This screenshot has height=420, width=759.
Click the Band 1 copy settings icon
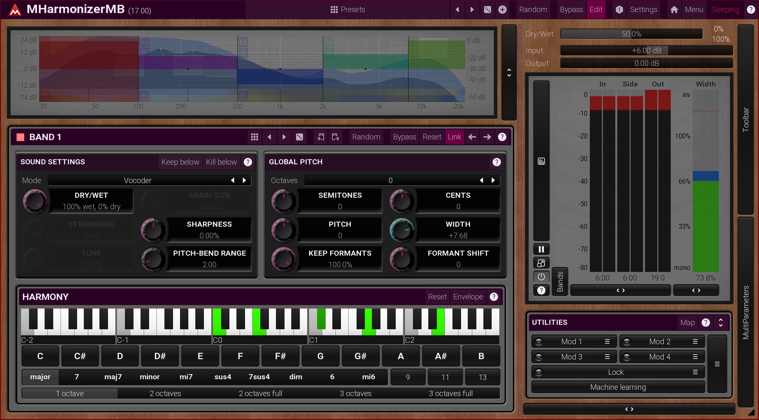pyautogui.click(x=321, y=137)
